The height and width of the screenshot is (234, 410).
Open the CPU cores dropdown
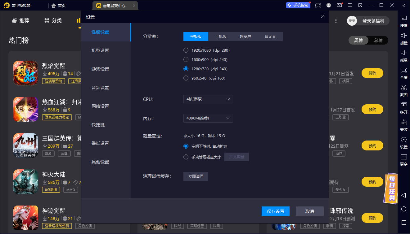[208, 99]
